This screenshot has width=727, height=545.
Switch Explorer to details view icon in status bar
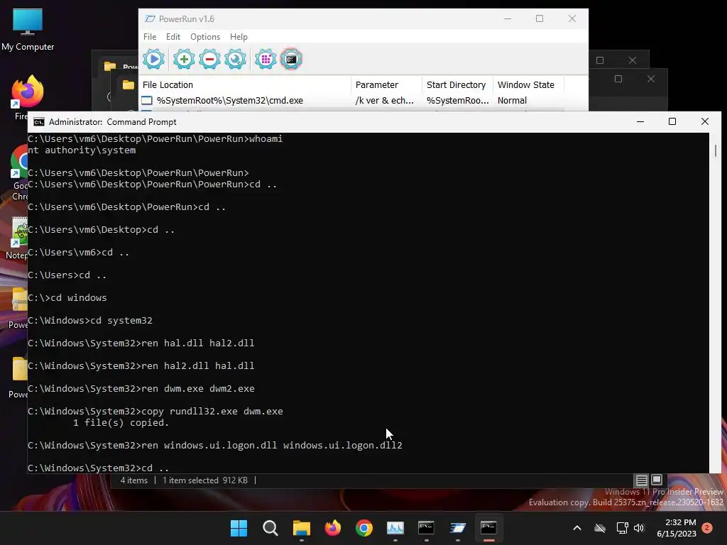[x=641, y=480]
